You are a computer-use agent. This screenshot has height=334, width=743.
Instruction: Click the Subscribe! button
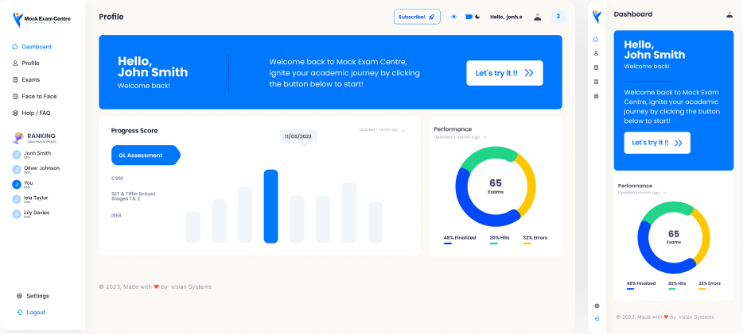[417, 17]
